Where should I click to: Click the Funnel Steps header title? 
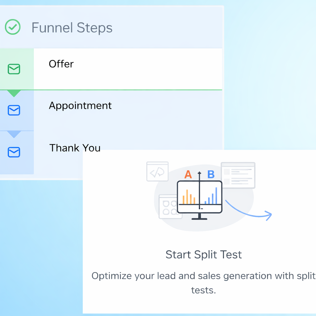tap(72, 28)
